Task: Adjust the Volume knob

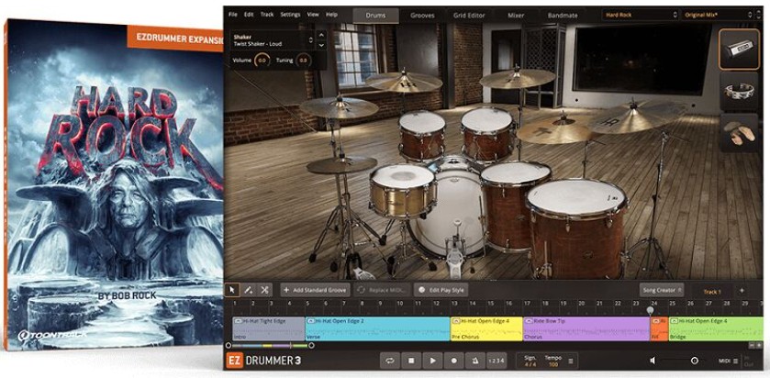Action: [262, 61]
